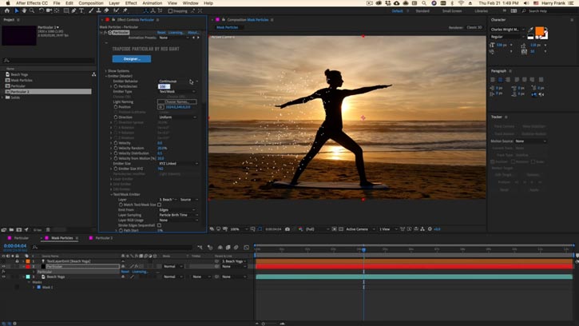
Task: Select the Pen tool
Action: [x=73, y=10]
